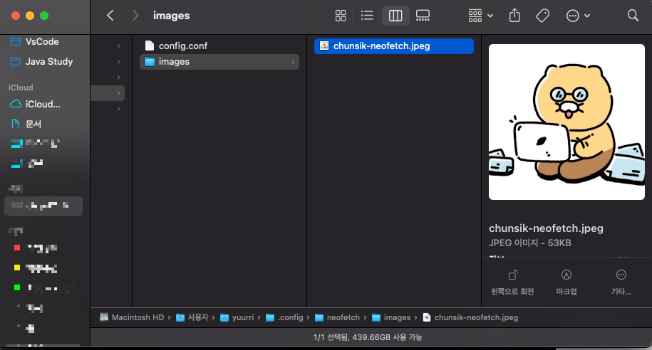Select the images folder in column

click(x=219, y=61)
